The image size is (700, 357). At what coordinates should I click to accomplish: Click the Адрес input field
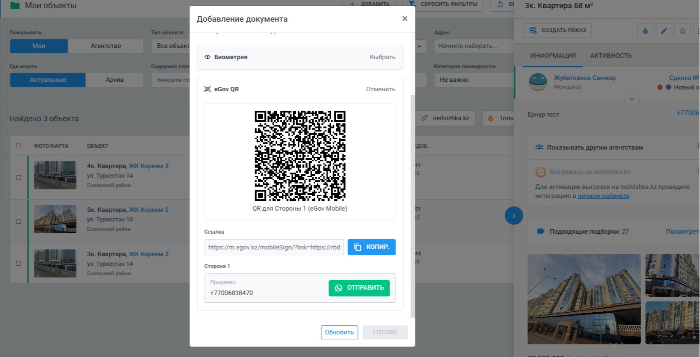[474, 46]
